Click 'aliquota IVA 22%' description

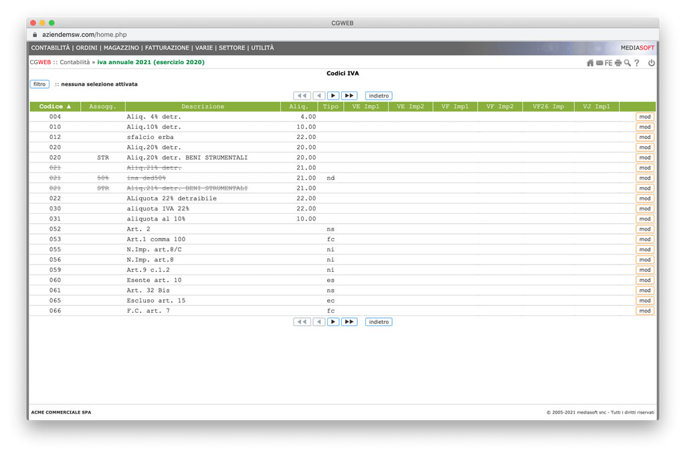coord(158,209)
